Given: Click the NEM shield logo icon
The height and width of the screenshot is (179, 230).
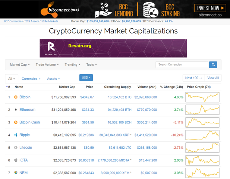Looking at the screenshot, I should tap(16, 173).
